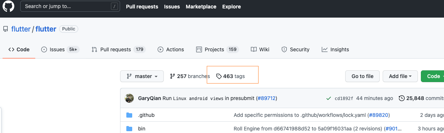Click GaryQian's avatar thumbnail
The width and height of the screenshot is (444, 133).
click(129, 98)
